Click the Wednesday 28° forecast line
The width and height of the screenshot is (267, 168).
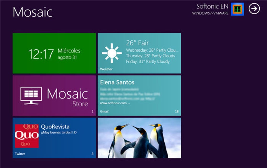152,50
